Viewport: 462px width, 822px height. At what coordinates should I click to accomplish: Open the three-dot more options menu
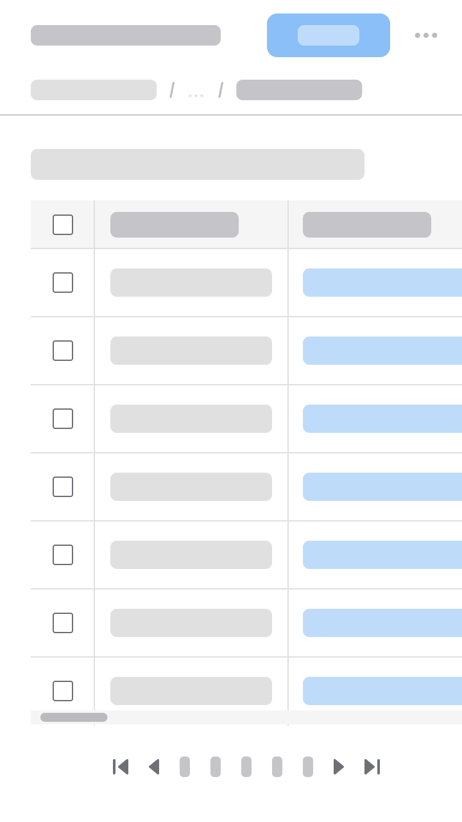[x=426, y=35]
